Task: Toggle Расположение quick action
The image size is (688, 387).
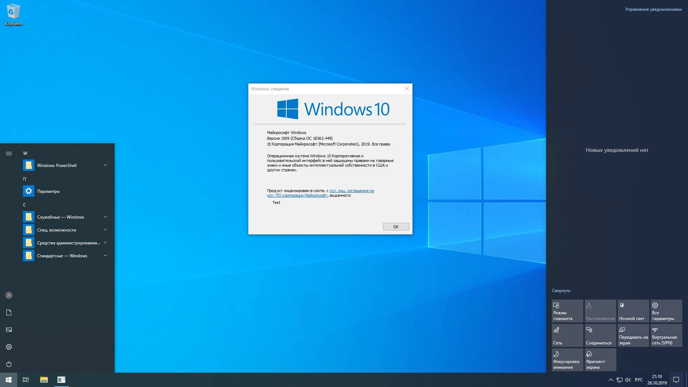Action: [x=601, y=311]
